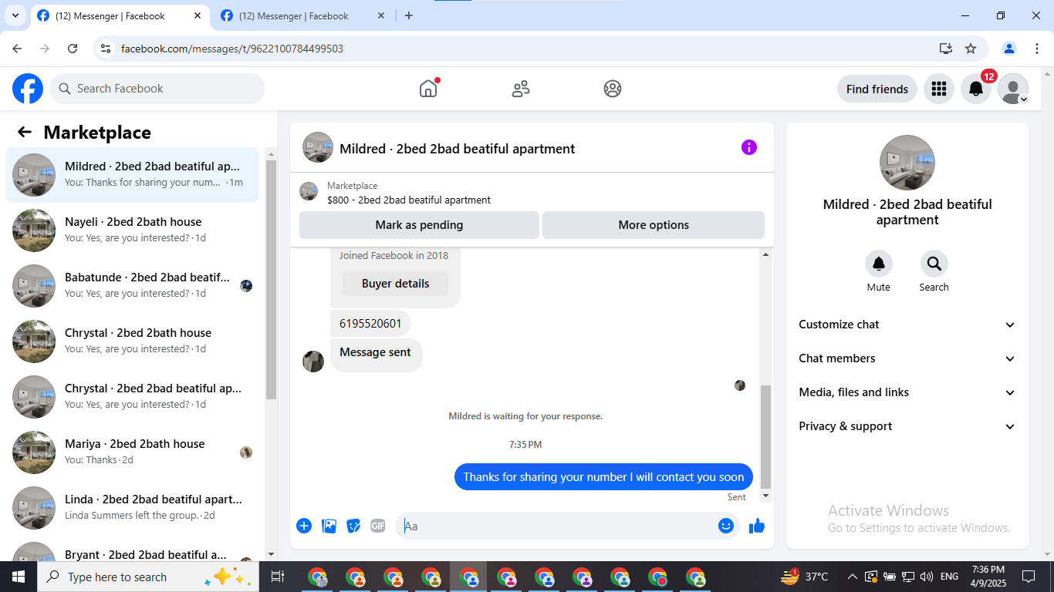
Task: Search in conversation magnifier icon
Action: [934, 264]
